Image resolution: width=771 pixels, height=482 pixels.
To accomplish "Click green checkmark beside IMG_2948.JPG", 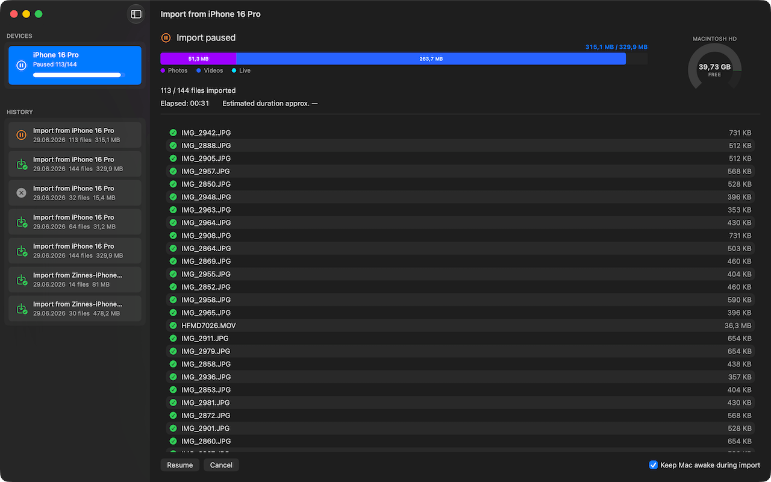I will pyautogui.click(x=173, y=197).
